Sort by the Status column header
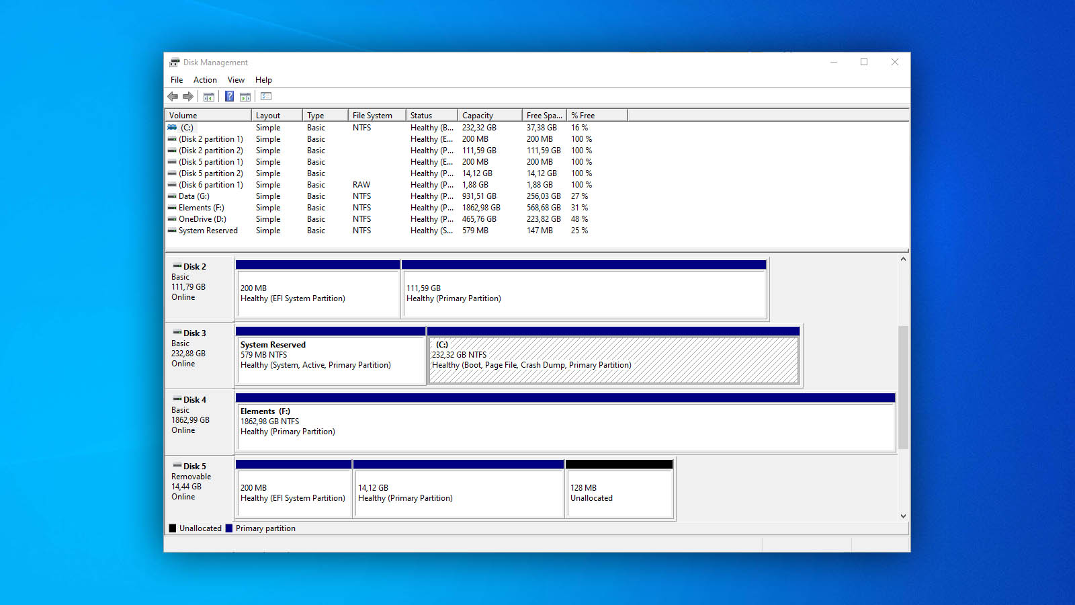 432,116
